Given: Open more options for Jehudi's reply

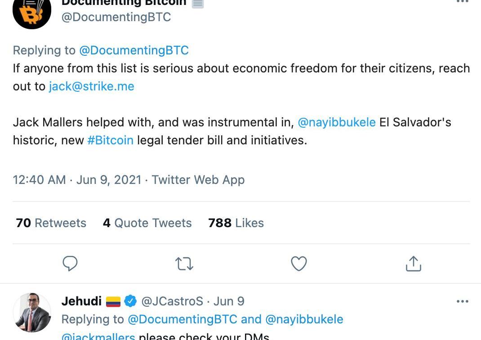Looking at the screenshot, I should tap(462, 301).
